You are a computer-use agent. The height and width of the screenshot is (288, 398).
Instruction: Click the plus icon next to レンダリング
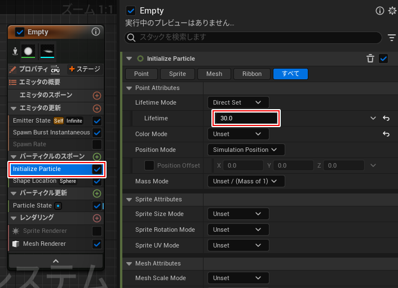click(x=97, y=218)
